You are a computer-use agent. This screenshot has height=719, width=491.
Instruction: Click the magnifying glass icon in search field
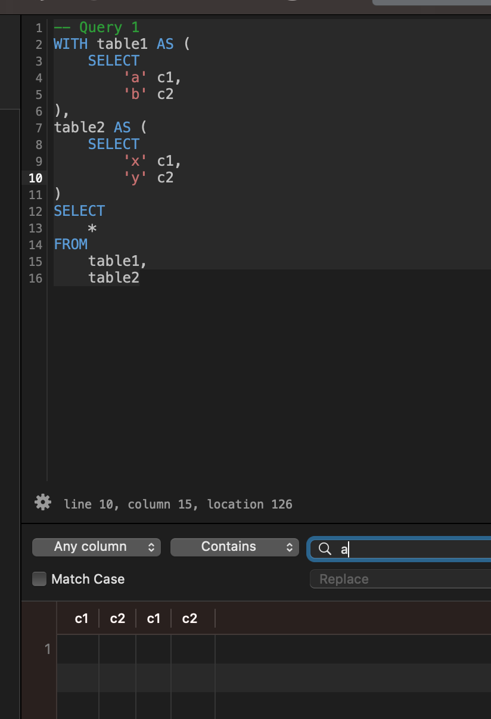pyautogui.click(x=325, y=548)
